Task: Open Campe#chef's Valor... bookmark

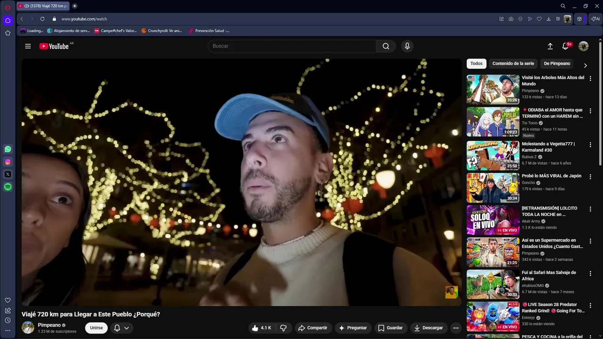Action: click(x=115, y=31)
